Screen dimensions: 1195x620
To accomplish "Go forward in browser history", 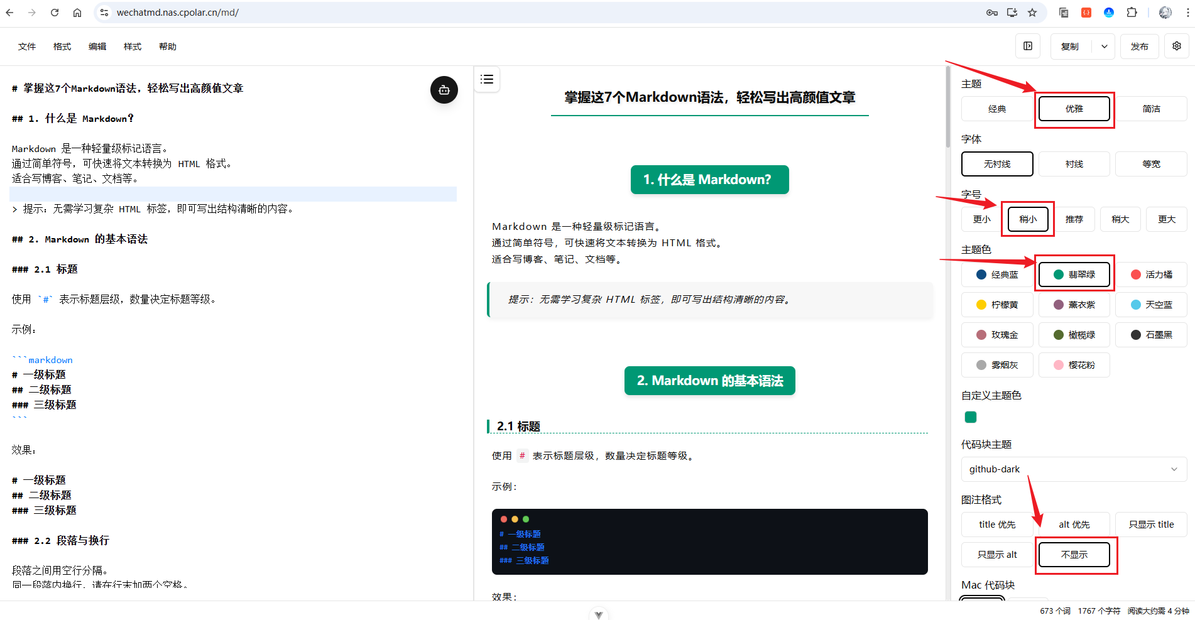I will [32, 13].
